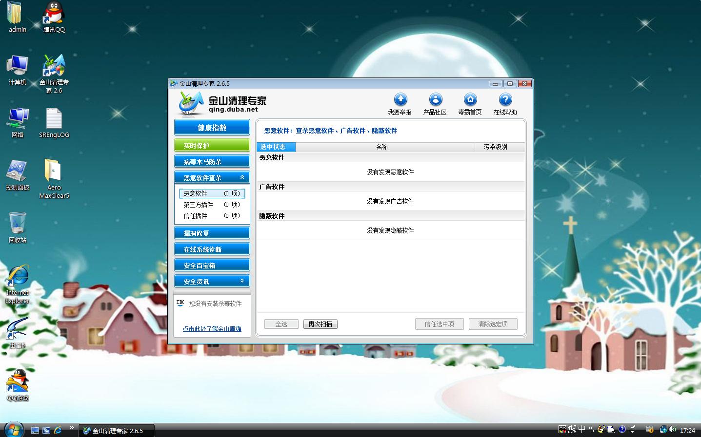The image size is (701, 437).
Task: Switch to 病毒木马防杀 section
Action: click(212, 161)
